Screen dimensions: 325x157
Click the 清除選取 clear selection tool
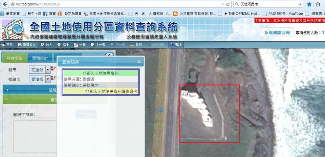[156, 45]
